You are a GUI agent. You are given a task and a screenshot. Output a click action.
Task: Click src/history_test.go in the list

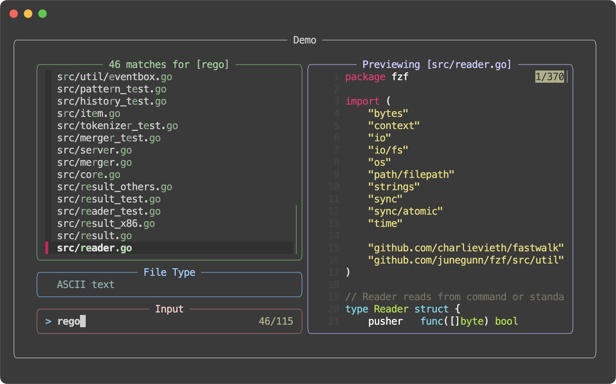click(112, 101)
